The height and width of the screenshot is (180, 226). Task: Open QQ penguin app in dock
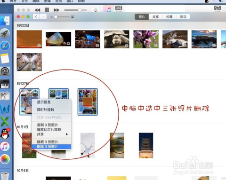click(x=5, y=134)
